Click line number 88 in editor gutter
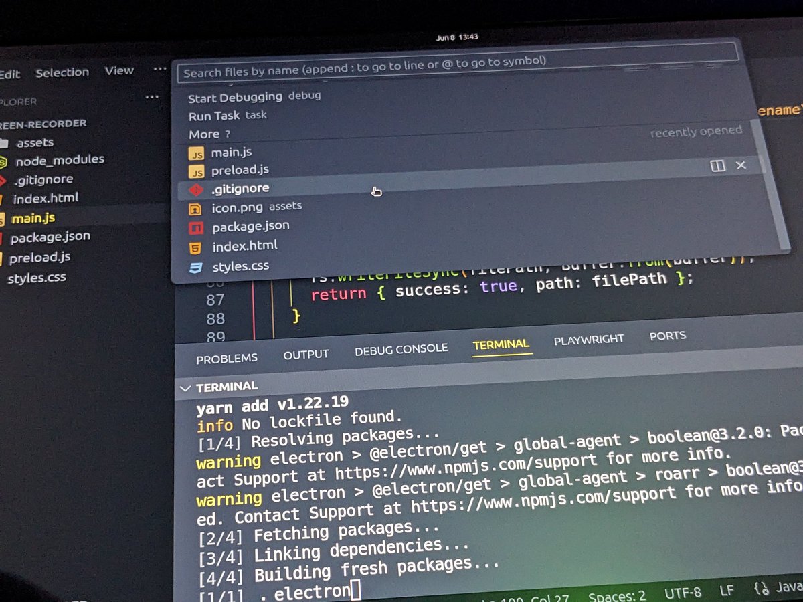This screenshot has width=803, height=602. pos(215,319)
